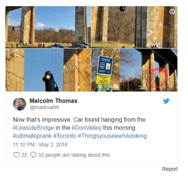The width and height of the screenshot is (188, 177).
Task: Click the reply speech bubble icon
Action: [x=33, y=155]
